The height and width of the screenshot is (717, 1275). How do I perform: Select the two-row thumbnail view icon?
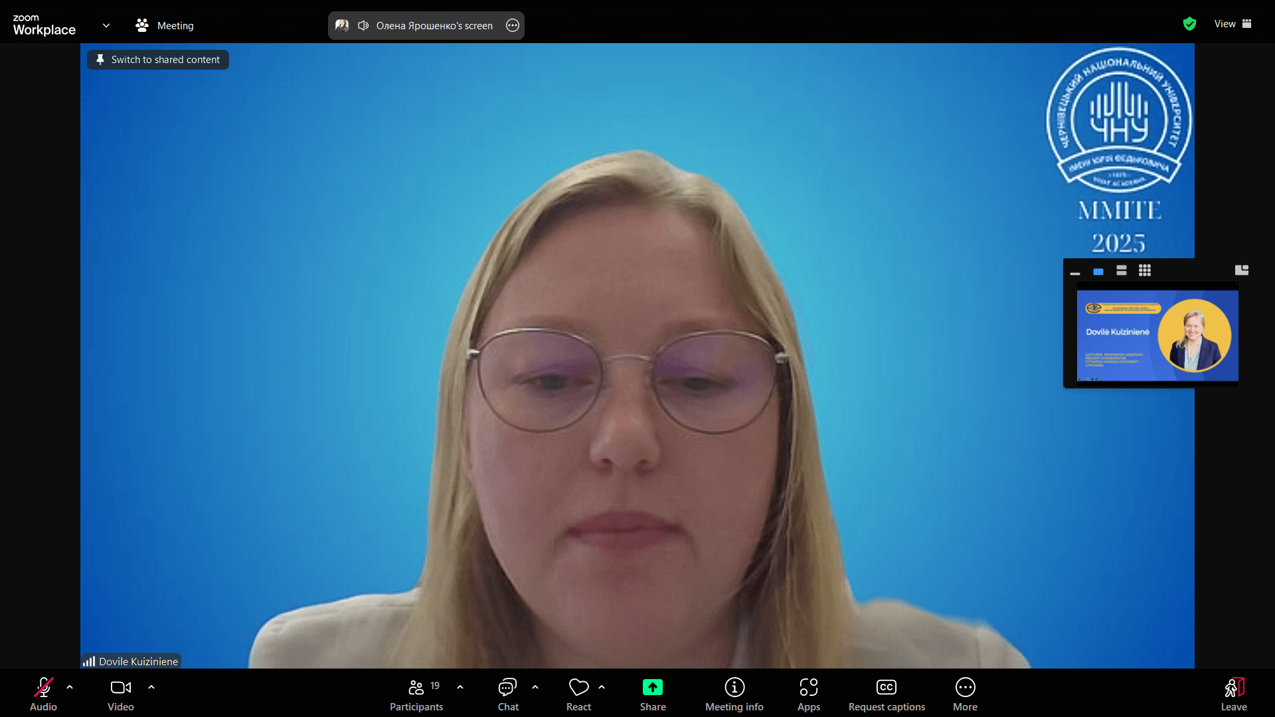click(x=1122, y=270)
